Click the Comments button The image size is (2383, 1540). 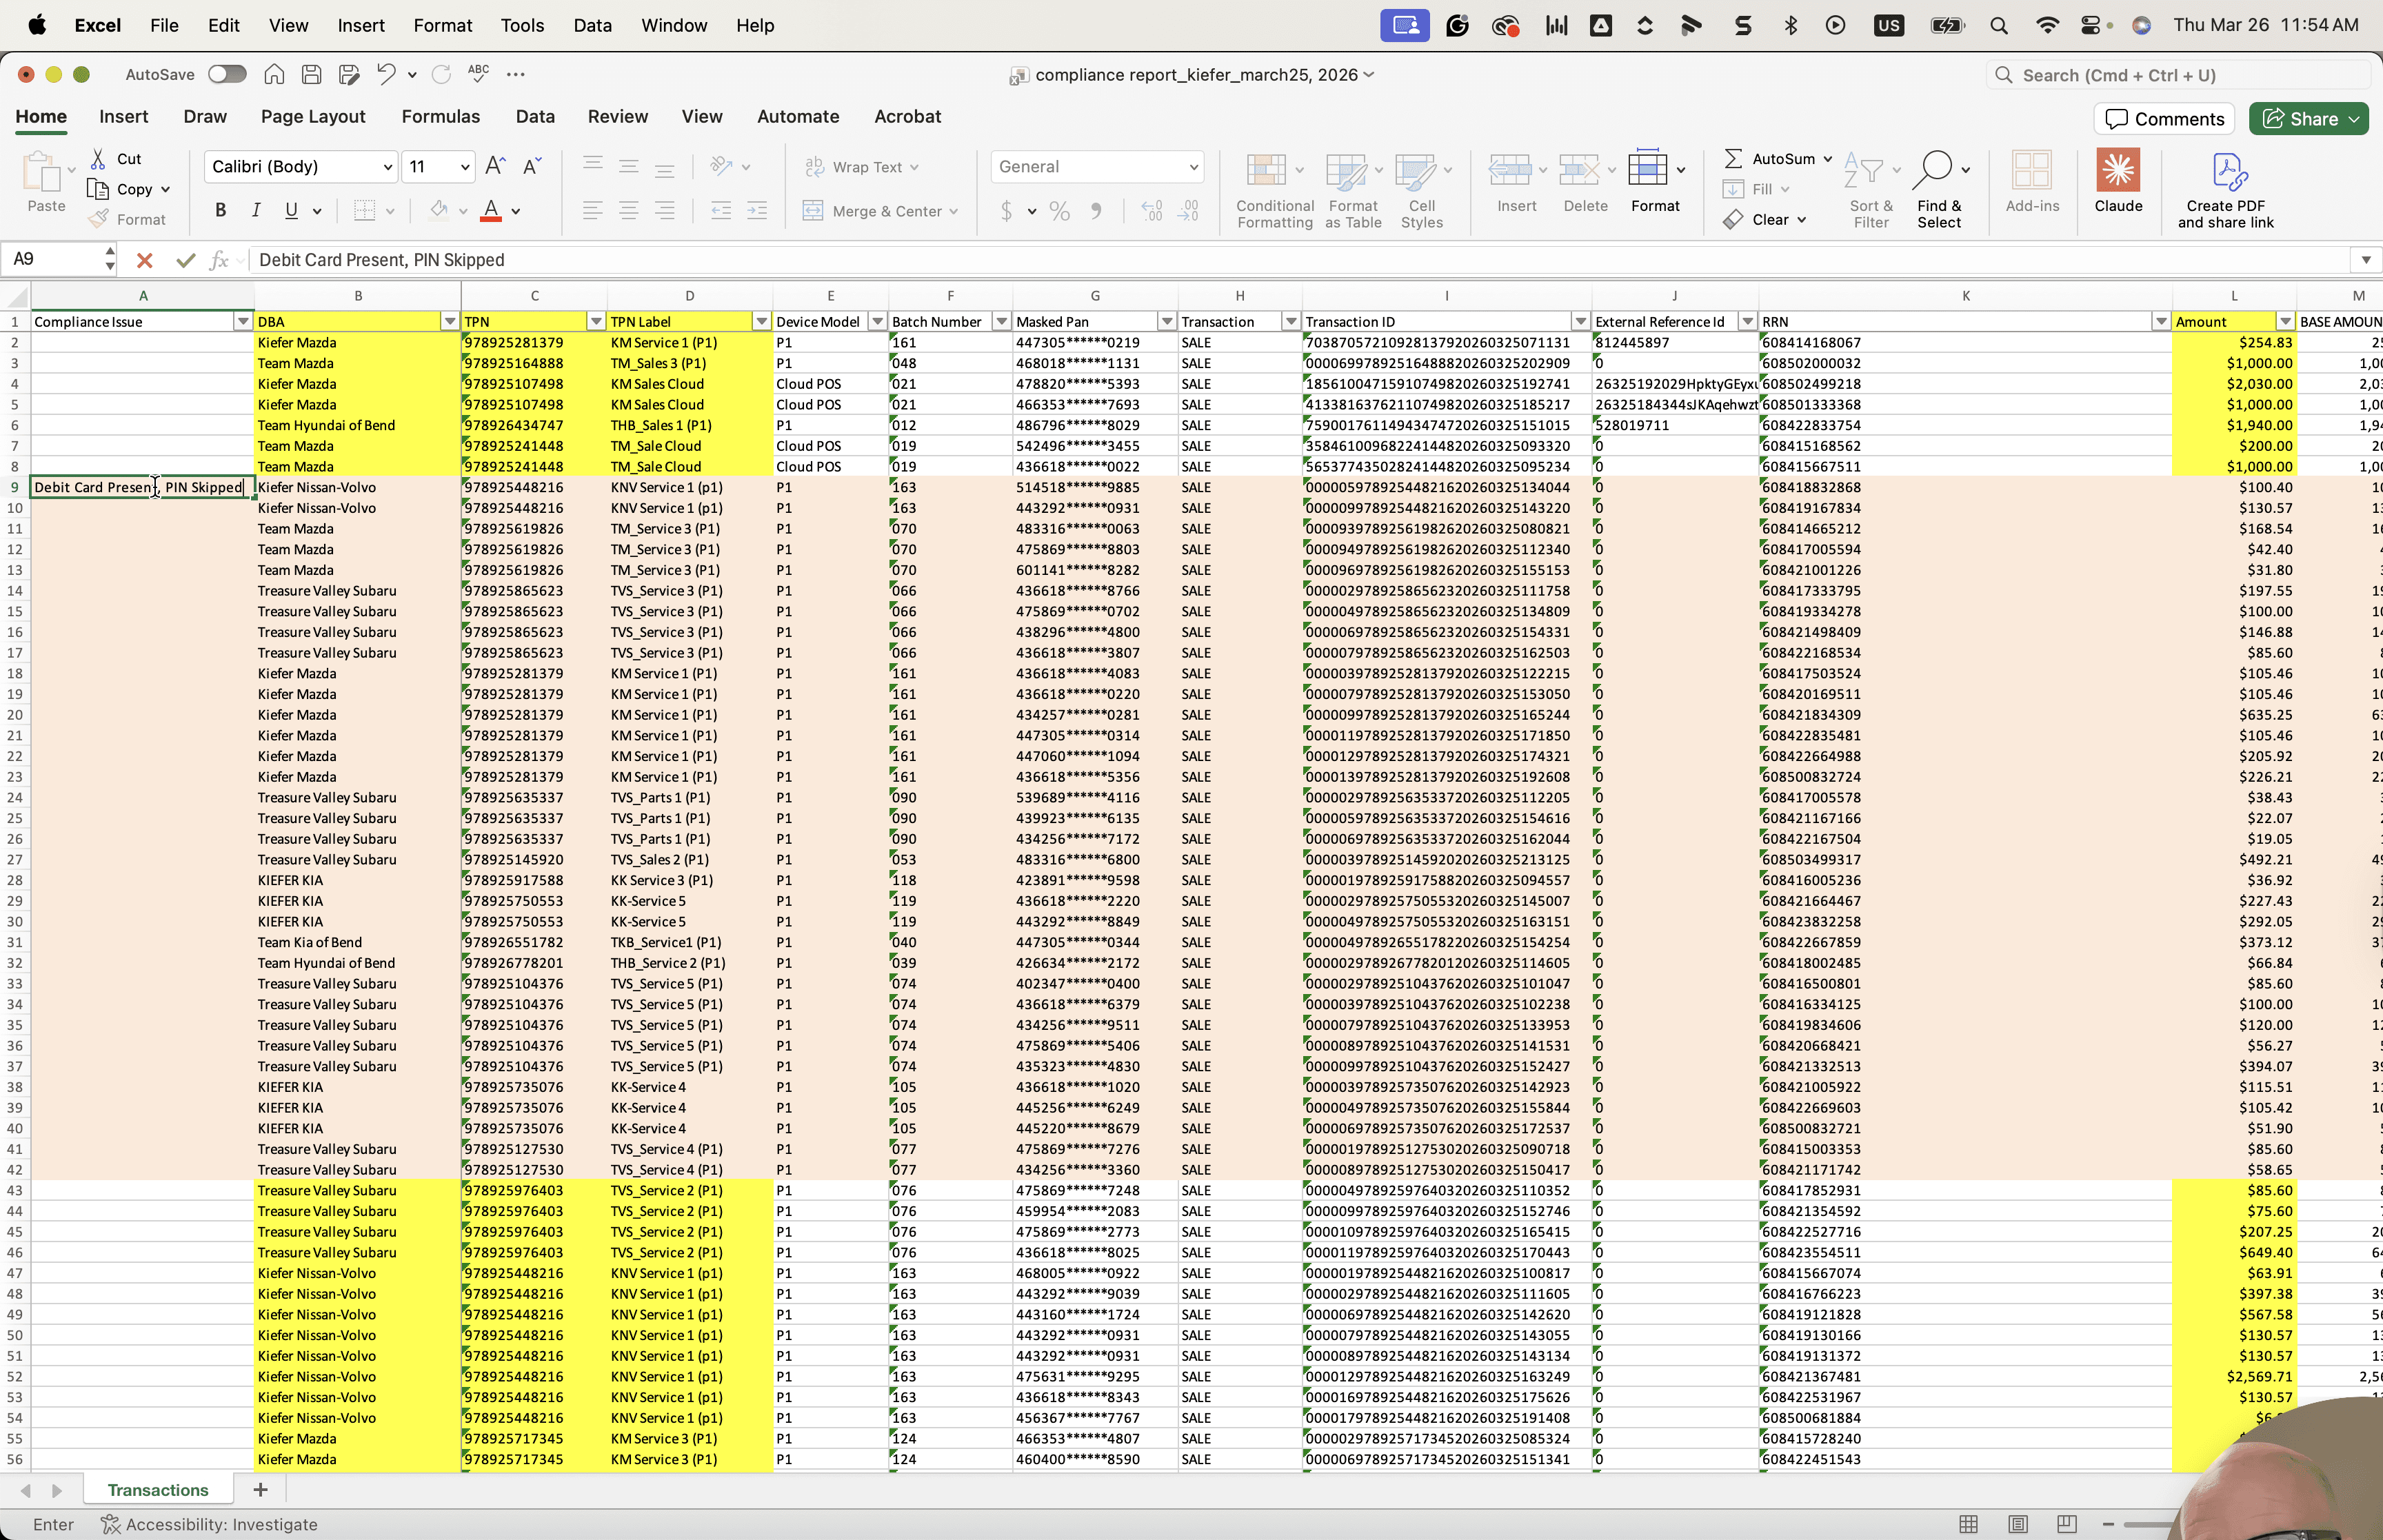[x=2164, y=119]
